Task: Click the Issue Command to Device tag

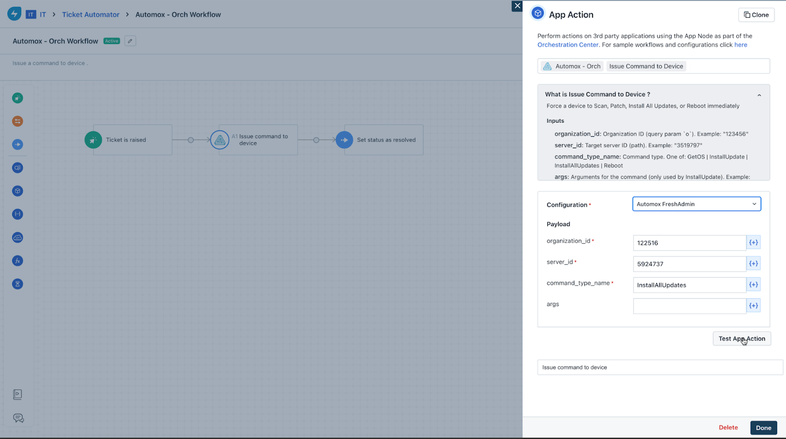Action: point(646,66)
